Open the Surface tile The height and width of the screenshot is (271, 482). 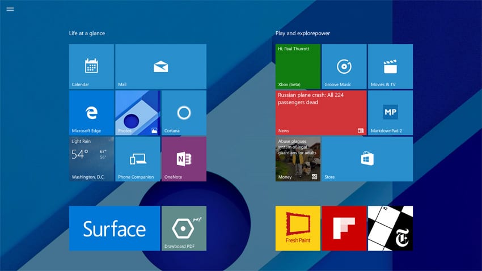(x=115, y=228)
